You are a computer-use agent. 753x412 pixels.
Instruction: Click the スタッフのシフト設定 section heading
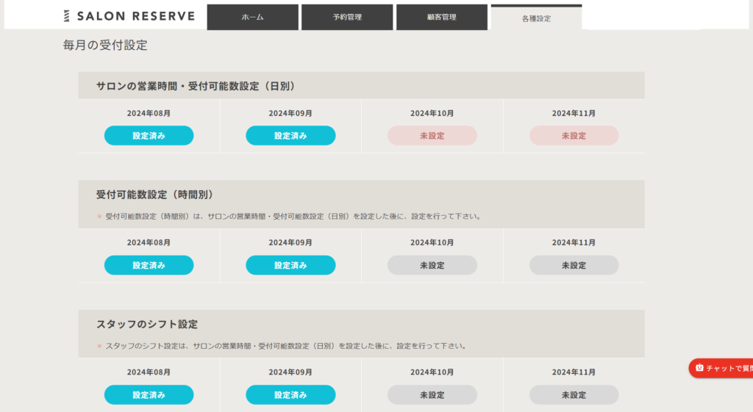coord(147,324)
